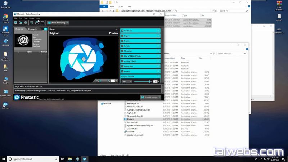Open the JPG output format dropdown
Screen dimensions: 288x162
[x=126, y=82]
